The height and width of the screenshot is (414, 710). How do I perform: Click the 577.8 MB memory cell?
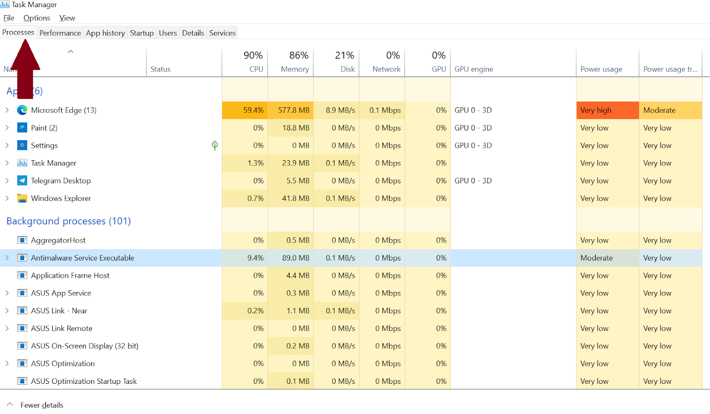tap(291, 110)
